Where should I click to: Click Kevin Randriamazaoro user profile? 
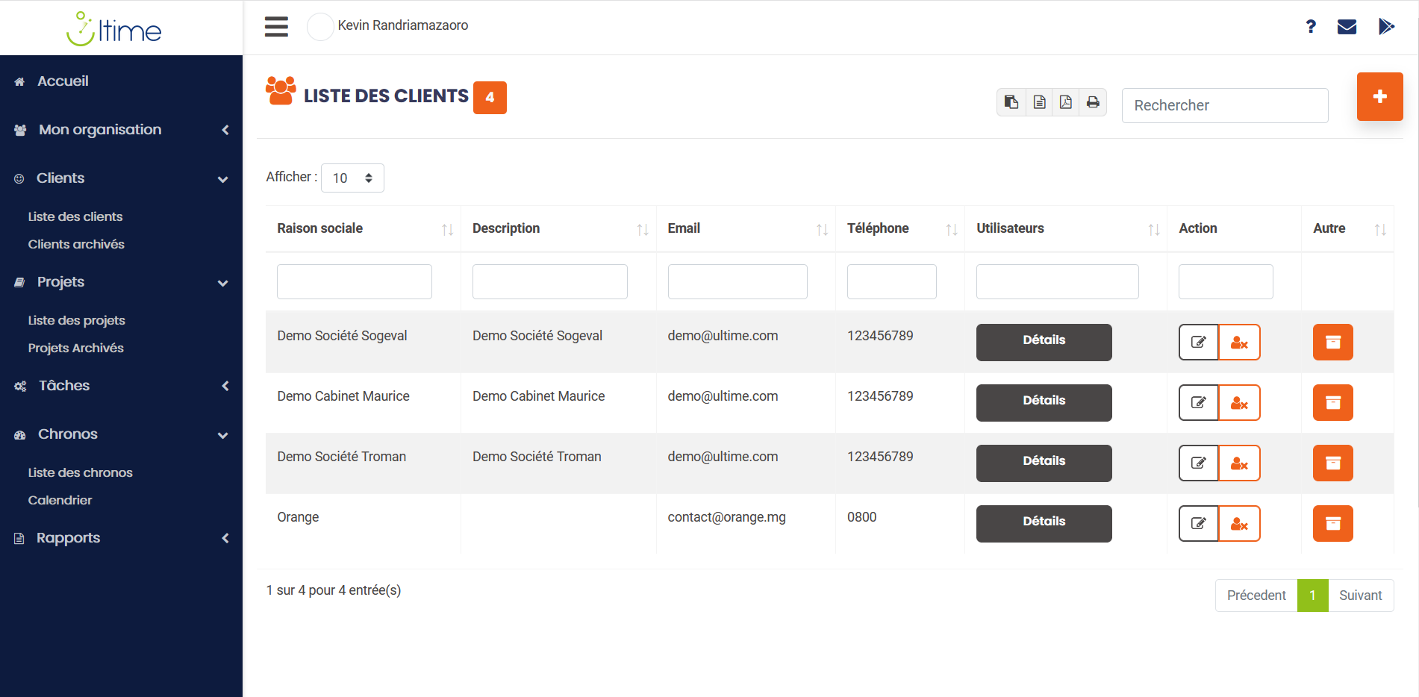[x=403, y=25]
